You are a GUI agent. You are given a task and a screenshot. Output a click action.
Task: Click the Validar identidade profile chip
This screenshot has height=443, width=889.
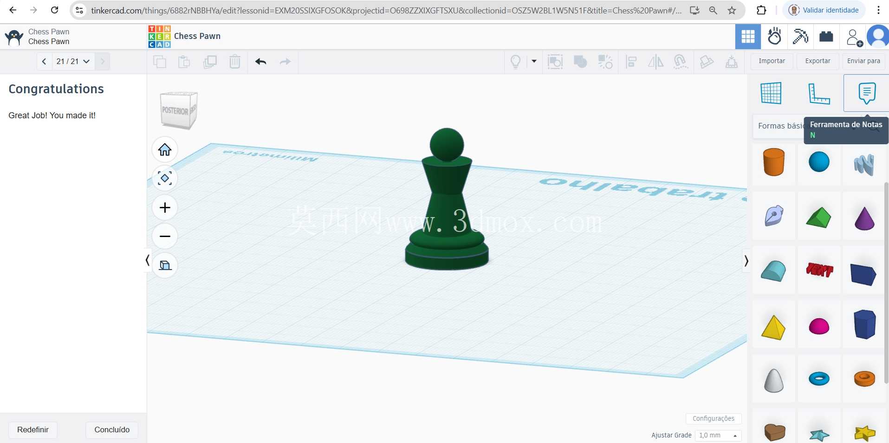click(824, 10)
